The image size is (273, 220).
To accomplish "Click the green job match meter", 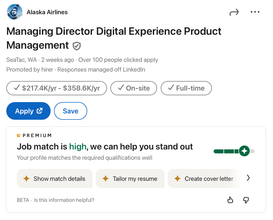I will (x=234, y=151).
